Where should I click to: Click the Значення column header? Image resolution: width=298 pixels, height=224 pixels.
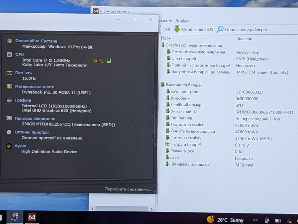coord(245,39)
